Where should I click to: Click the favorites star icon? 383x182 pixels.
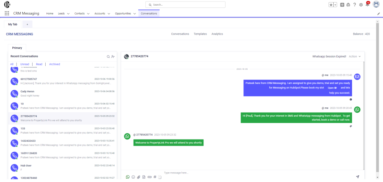pyautogui.click(x=331, y=4)
